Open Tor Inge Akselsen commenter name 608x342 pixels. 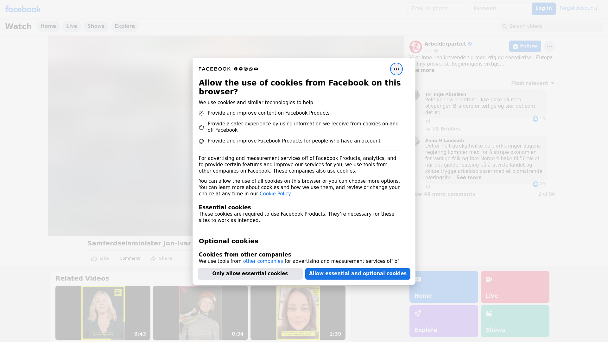click(445, 94)
